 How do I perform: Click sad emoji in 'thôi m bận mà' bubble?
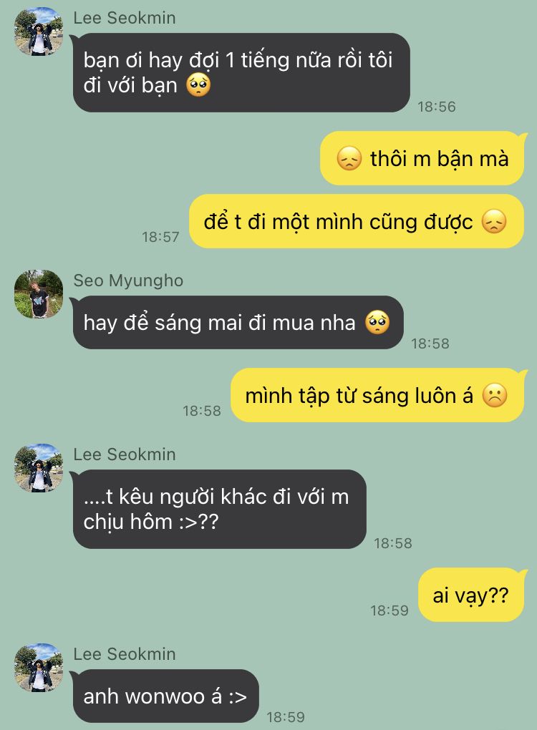click(x=349, y=158)
